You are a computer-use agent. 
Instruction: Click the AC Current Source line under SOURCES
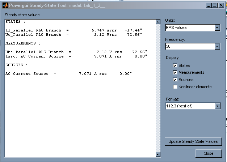68,74
